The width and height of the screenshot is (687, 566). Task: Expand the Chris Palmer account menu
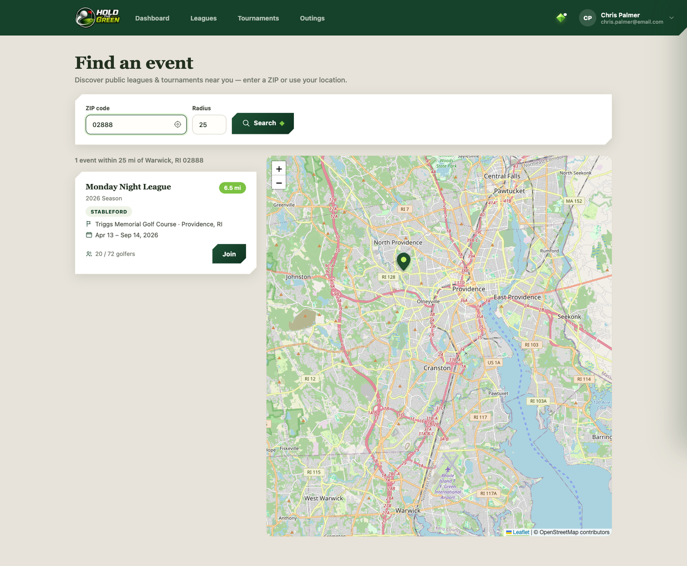(672, 18)
